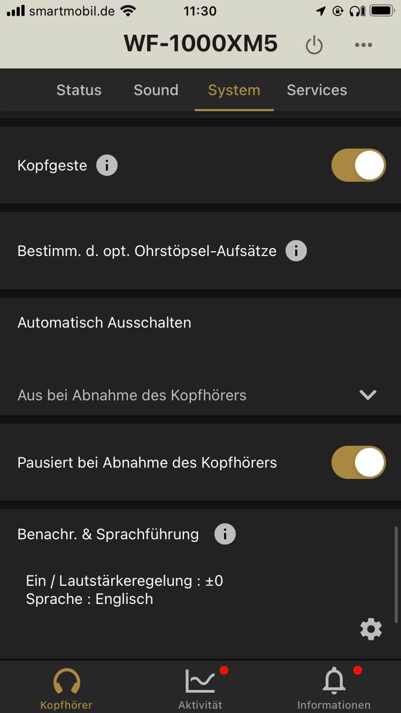Open the three-dot more options menu
The image size is (401, 713).
click(x=364, y=45)
